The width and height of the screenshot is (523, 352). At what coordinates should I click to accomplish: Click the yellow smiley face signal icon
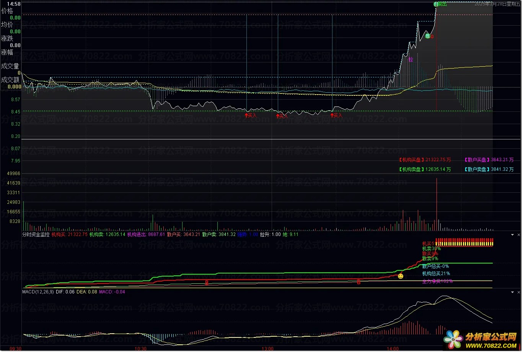(x=400, y=276)
